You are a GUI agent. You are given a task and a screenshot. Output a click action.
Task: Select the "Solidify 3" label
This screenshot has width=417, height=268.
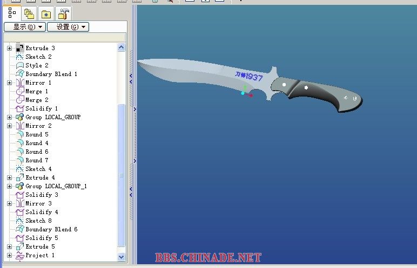click(42, 195)
